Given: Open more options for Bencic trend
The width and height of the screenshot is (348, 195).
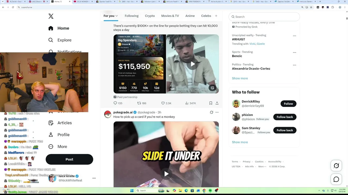Looking at the screenshot, I should [294, 53].
